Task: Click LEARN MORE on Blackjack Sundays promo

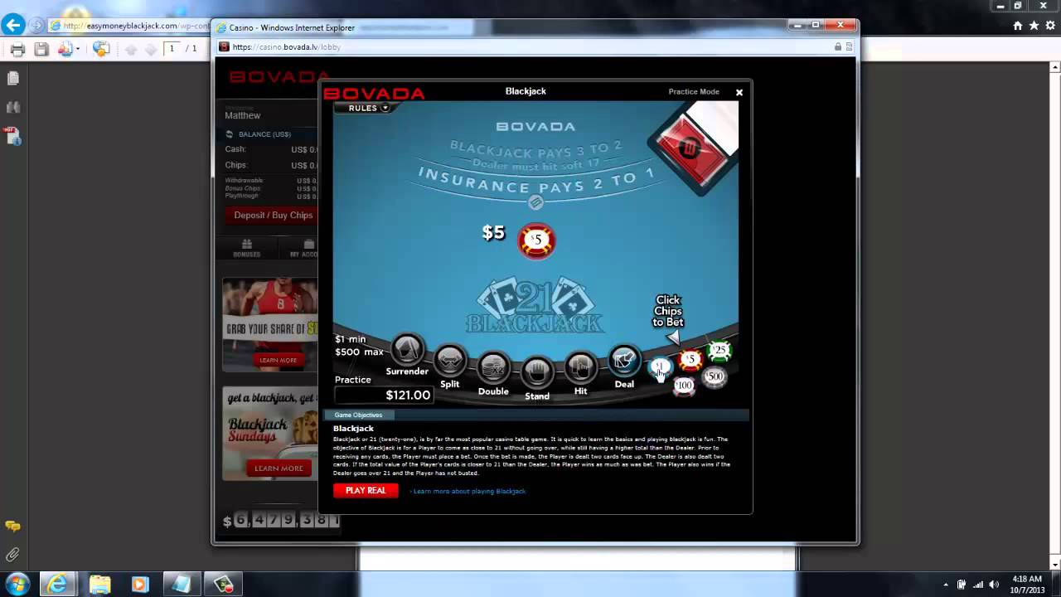Action: (279, 468)
